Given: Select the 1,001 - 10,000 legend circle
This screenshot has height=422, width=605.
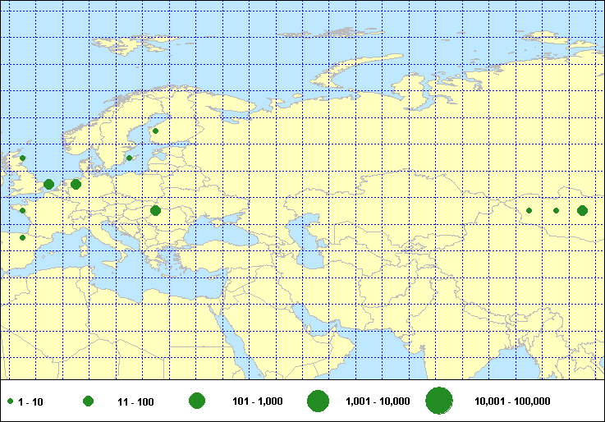Looking at the screenshot, I should pyautogui.click(x=318, y=401).
